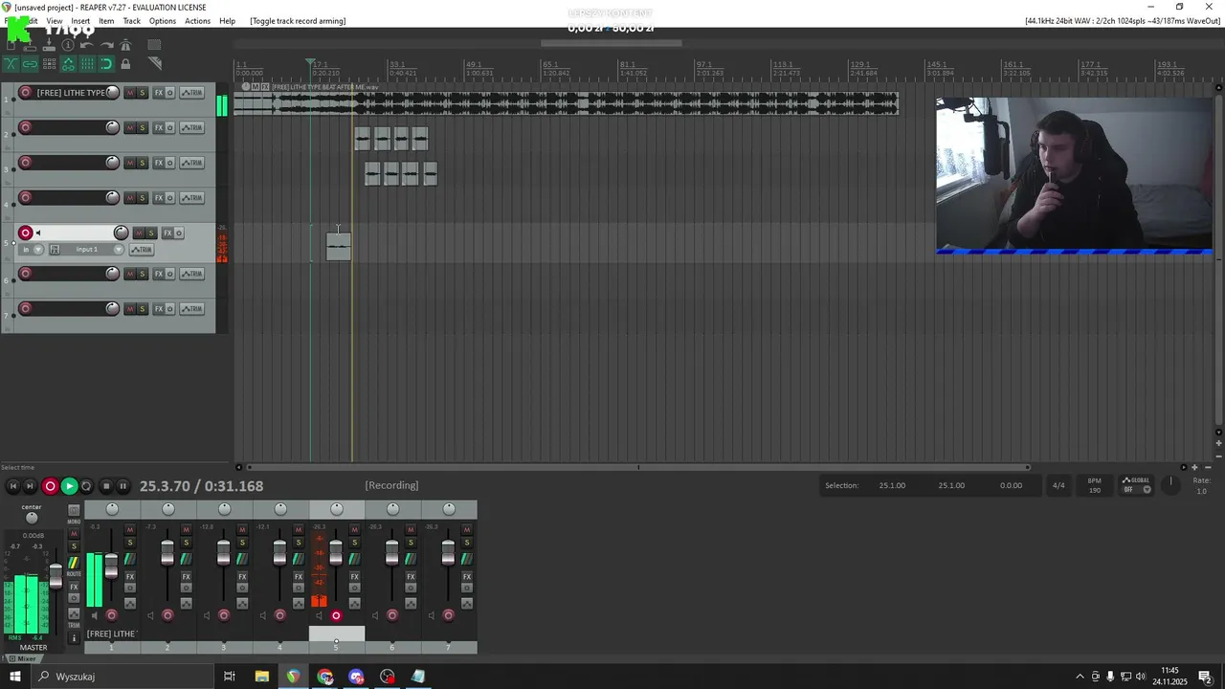Select the audio item on track 5
The image size is (1225, 689).
(338, 247)
